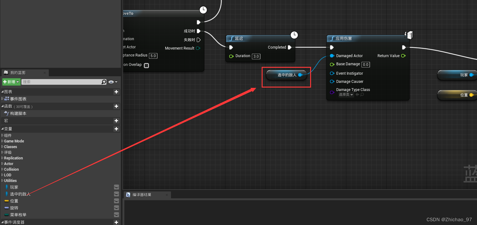Select the 我的蓝图 tab
The width and height of the screenshot is (477, 225).
(19, 72)
